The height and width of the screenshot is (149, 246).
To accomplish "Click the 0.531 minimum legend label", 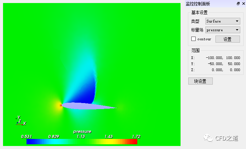I will pos(26,137).
